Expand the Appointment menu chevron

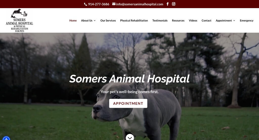coord(234,21)
